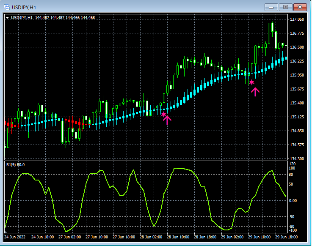Click the pink star signal near 28 Jun 10:00

(163, 115)
